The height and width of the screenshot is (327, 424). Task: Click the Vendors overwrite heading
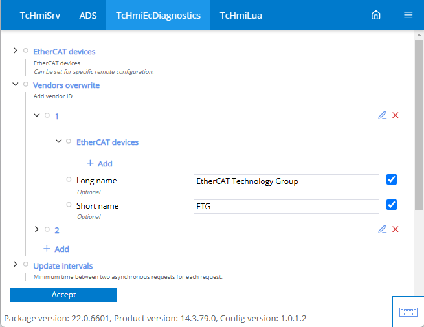point(66,85)
